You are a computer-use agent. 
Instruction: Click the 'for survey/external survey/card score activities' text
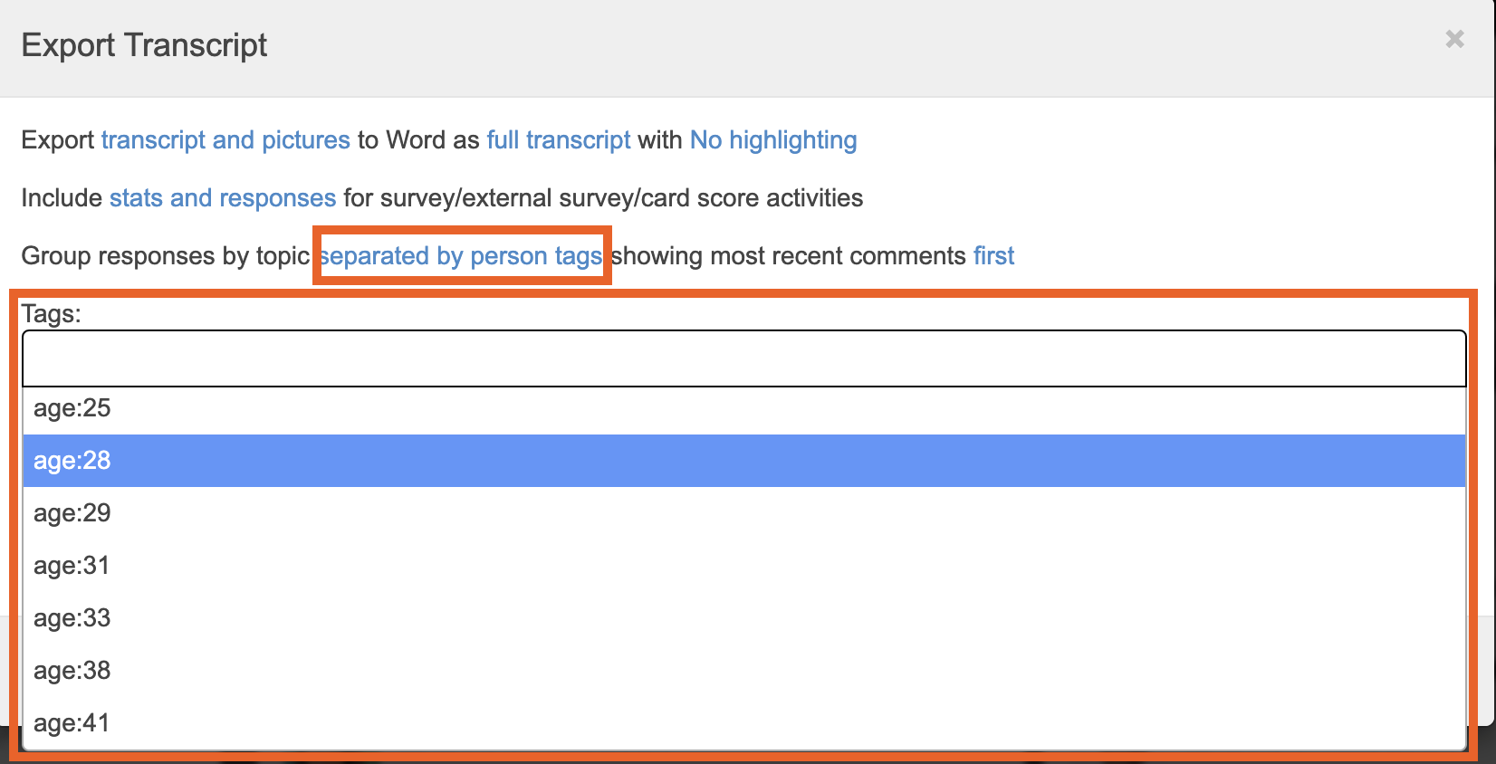pos(603,198)
